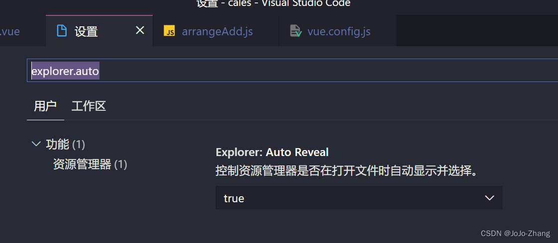The height and width of the screenshot is (243, 558).
Task: Select 资源管理器 (1) in the settings tree
Action: (x=90, y=164)
